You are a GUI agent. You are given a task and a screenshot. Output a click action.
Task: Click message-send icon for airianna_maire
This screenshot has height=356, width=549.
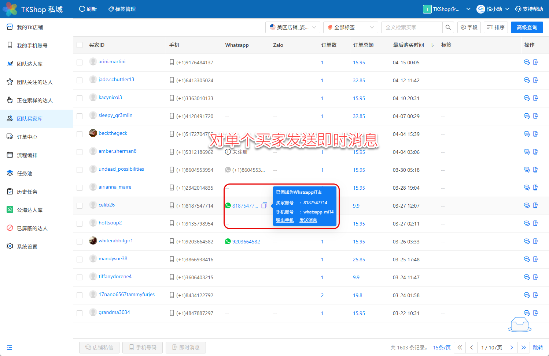point(535,188)
